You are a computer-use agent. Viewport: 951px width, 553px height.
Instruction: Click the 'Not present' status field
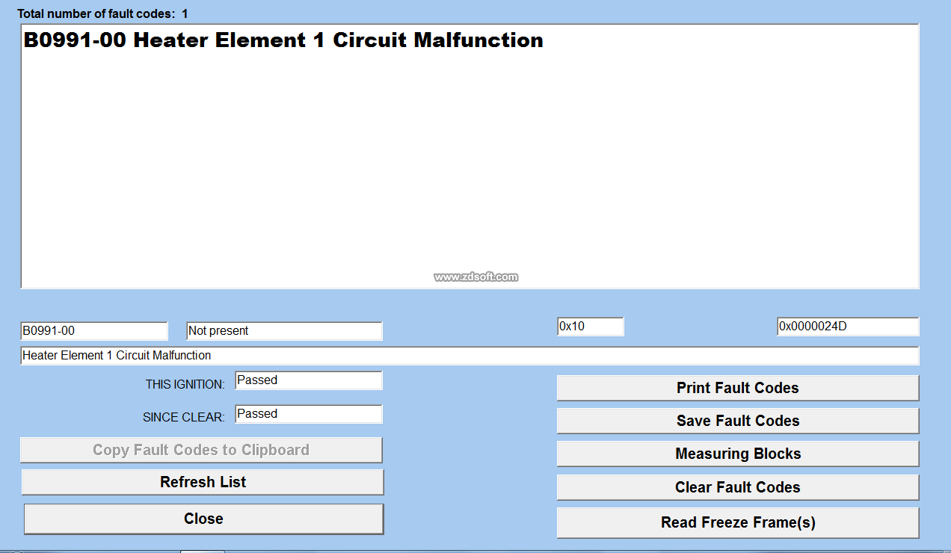coord(284,330)
